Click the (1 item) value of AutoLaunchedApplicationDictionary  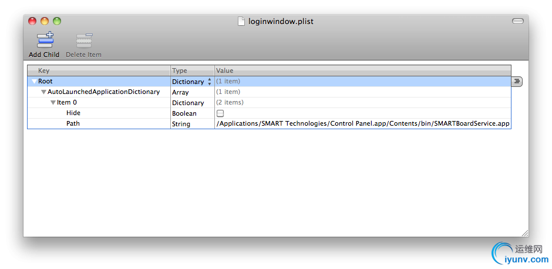coord(228,92)
